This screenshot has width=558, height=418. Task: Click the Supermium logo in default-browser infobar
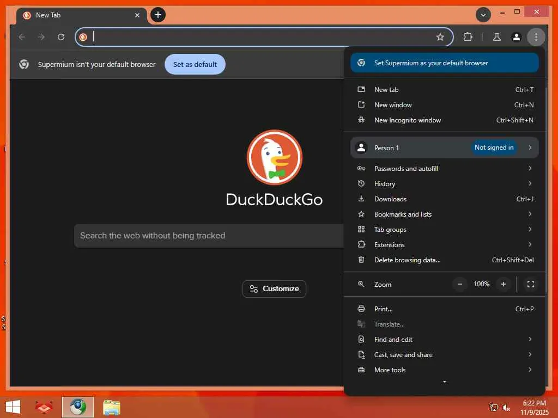(x=24, y=64)
